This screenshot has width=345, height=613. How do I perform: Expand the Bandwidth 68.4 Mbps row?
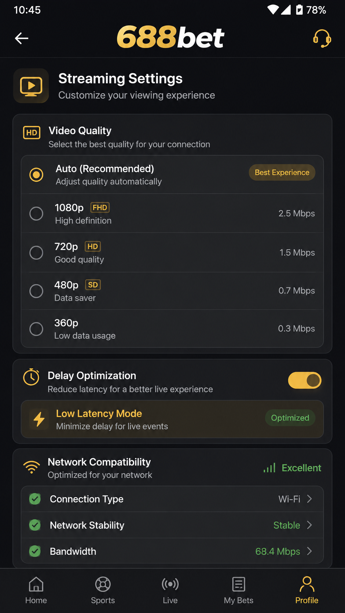pos(172,551)
